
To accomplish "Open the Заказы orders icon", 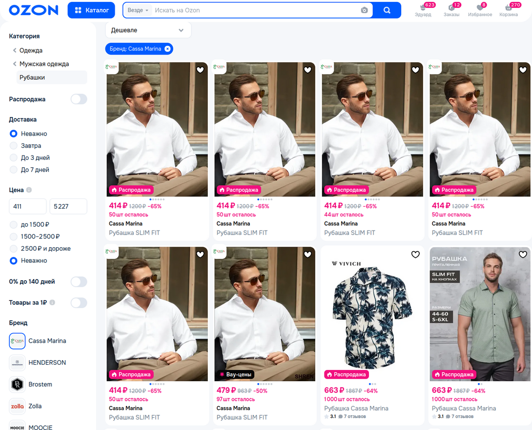I will tap(451, 10).
